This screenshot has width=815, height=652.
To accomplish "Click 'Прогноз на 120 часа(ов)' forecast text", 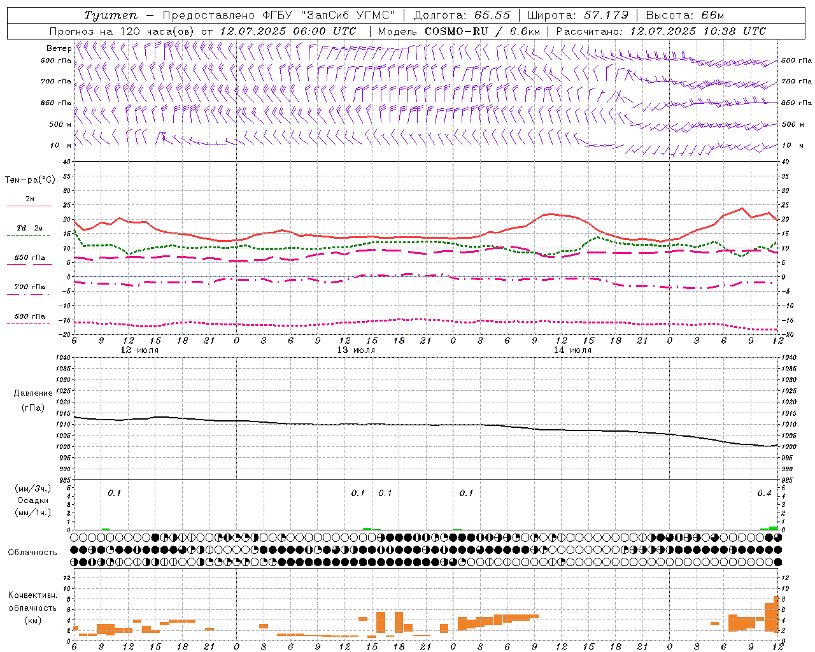I will [x=122, y=31].
